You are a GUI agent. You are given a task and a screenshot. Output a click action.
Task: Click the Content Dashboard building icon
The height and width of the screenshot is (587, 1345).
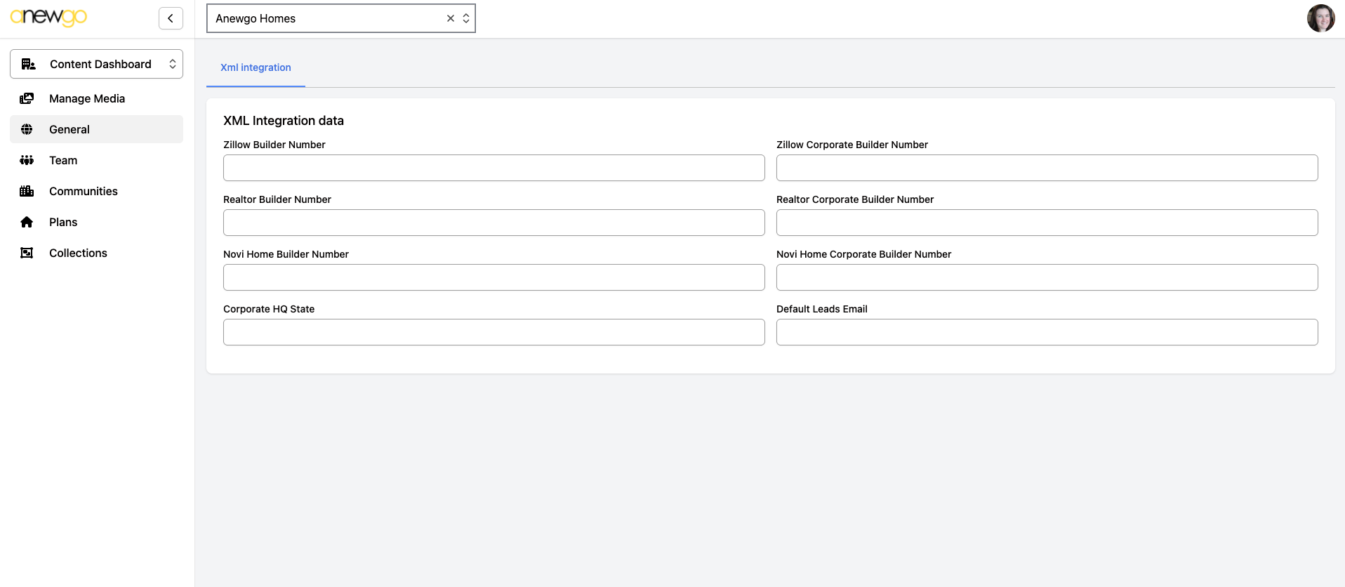(29, 64)
